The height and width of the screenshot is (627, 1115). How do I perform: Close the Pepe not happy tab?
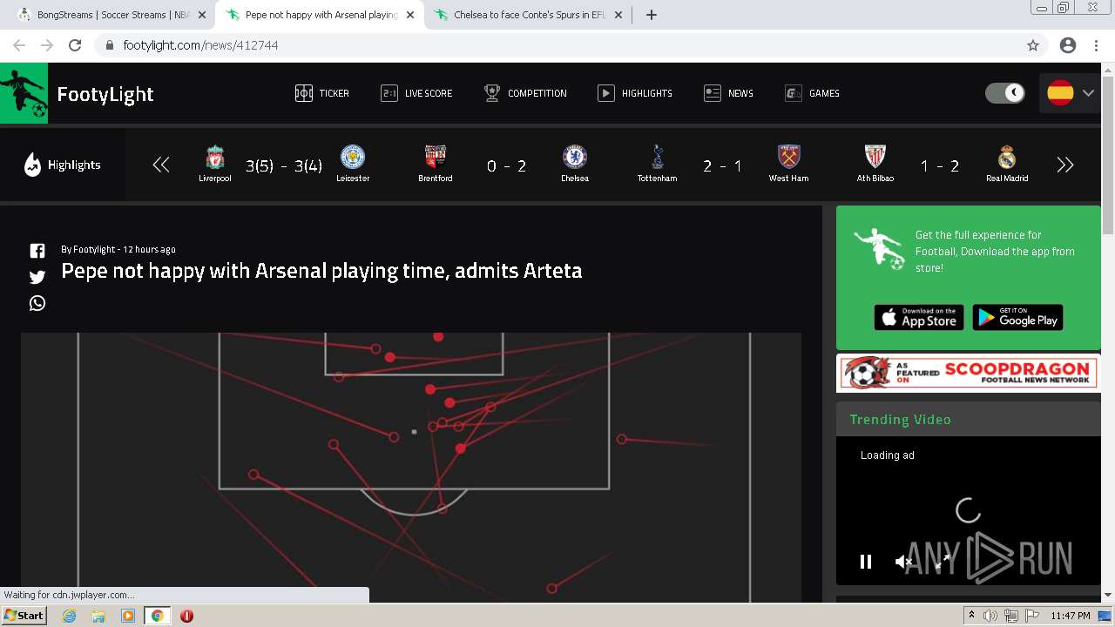click(x=409, y=15)
